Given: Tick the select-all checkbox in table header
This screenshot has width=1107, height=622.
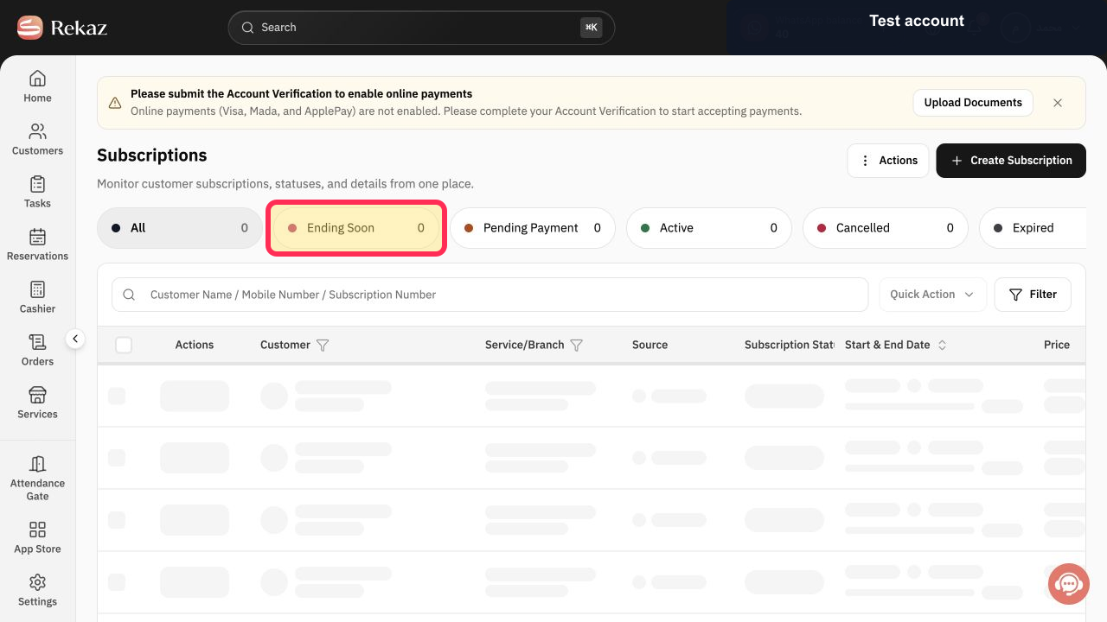Looking at the screenshot, I should click(x=124, y=345).
